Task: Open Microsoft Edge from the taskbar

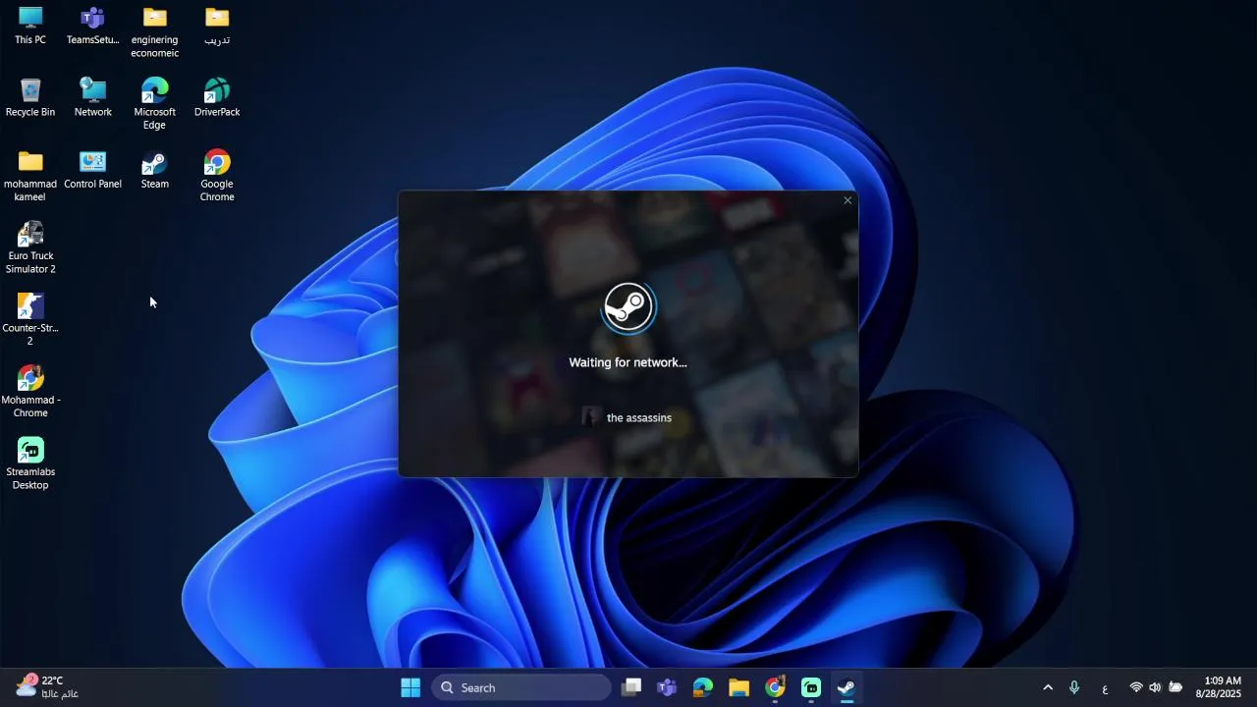Action: 703,687
